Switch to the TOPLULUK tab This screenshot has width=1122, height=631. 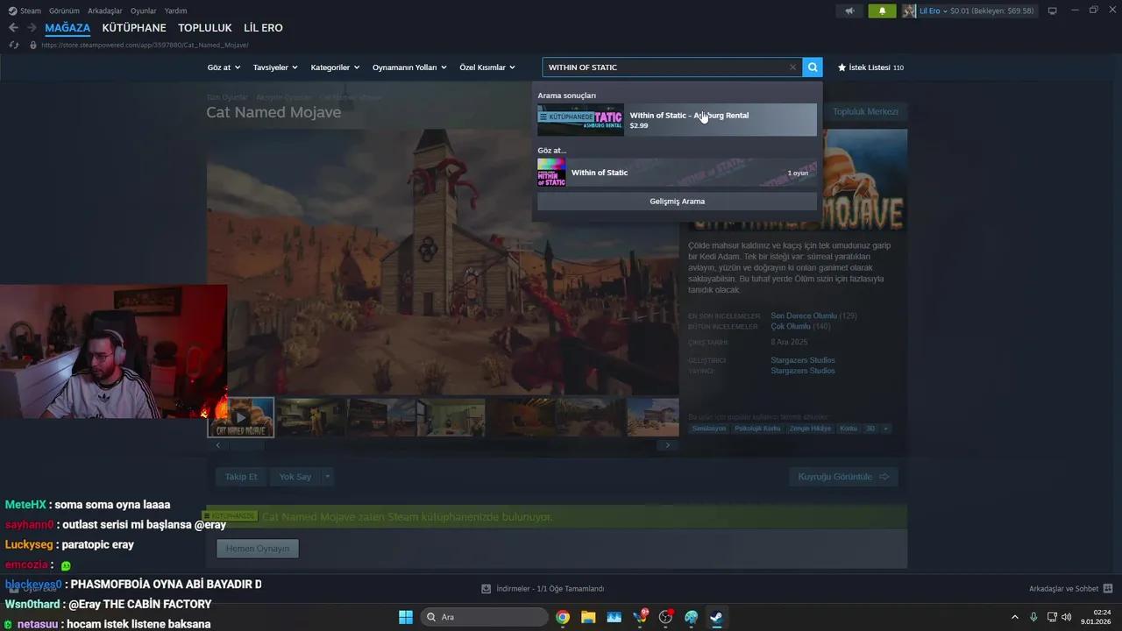click(x=205, y=28)
